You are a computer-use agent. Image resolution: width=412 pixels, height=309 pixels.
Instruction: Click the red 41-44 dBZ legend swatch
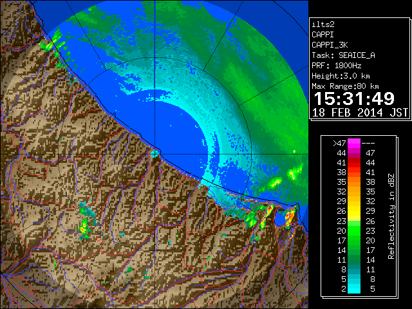(x=354, y=163)
